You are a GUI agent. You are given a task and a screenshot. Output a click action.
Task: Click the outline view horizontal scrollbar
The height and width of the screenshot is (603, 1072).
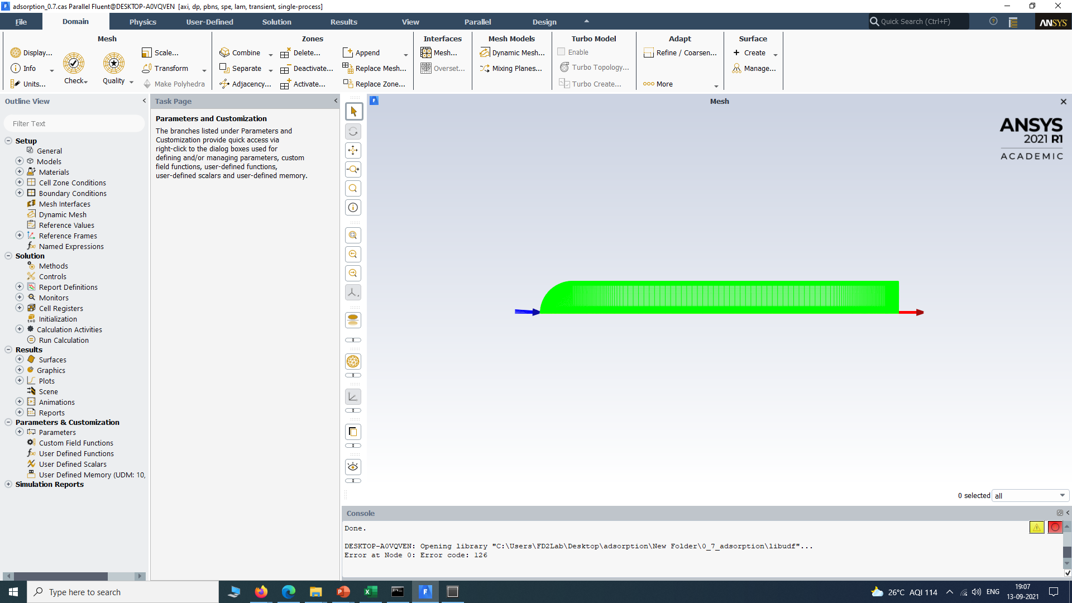60,576
